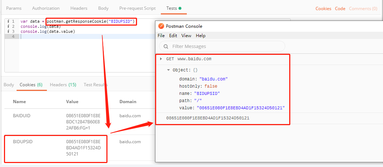Image resolution: width=383 pixels, height=167 pixels.
Task: Click the Postman Console logo icon
Action: 161,26
